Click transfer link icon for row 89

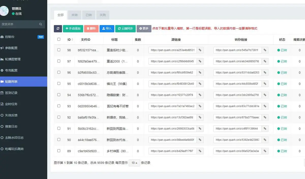tap(265, 151)
